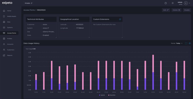Click the Total Usage label

point(29,49)
